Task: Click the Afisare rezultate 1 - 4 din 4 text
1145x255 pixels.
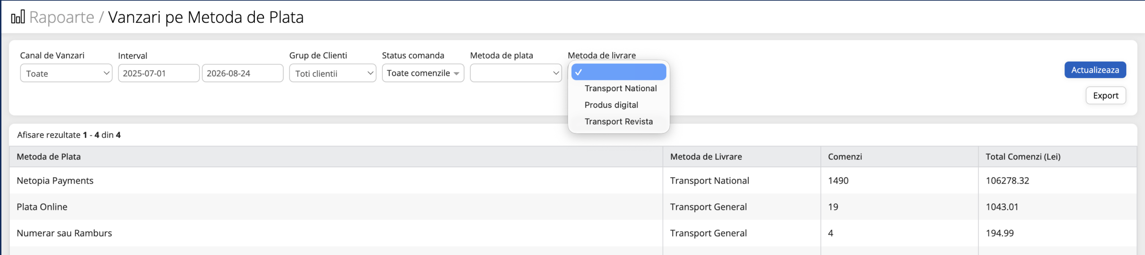Action: pyautogui.click(x=69, y=135)
